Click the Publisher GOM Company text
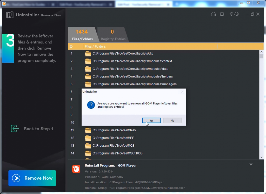This screenshot has width=266, height=194. (x=104, y=177)
